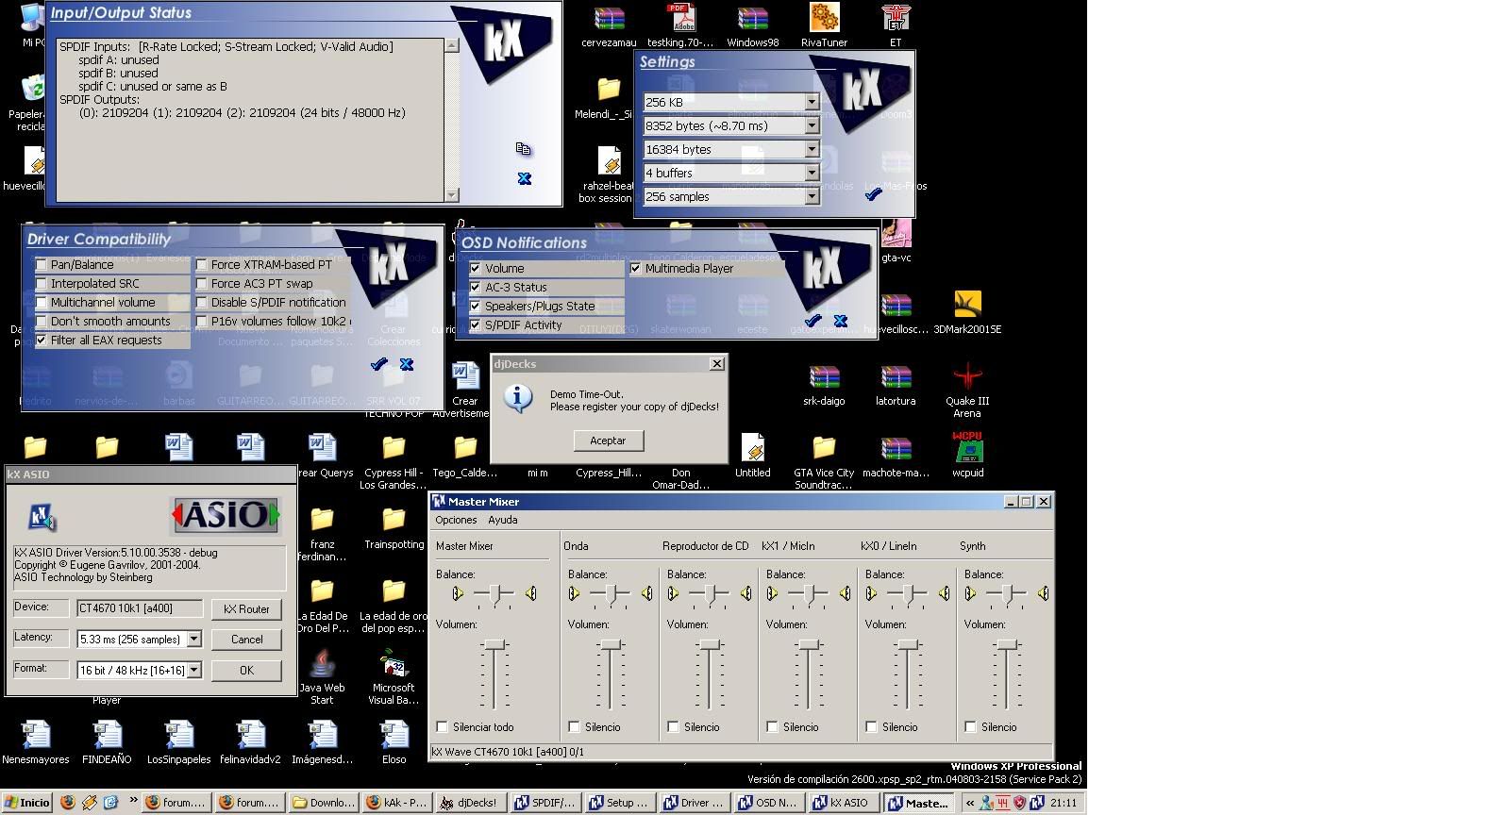Select the latortura archive icon

896,385
